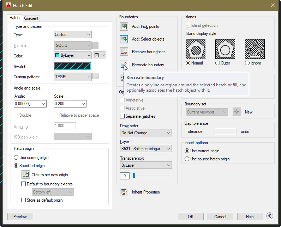Open the ISO pen width dropdown
The image size is (281, 227).
point(73,137)
